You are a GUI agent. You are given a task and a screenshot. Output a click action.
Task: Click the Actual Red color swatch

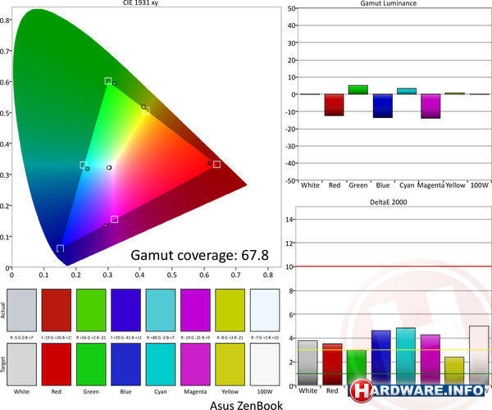(x=57, y=310)
